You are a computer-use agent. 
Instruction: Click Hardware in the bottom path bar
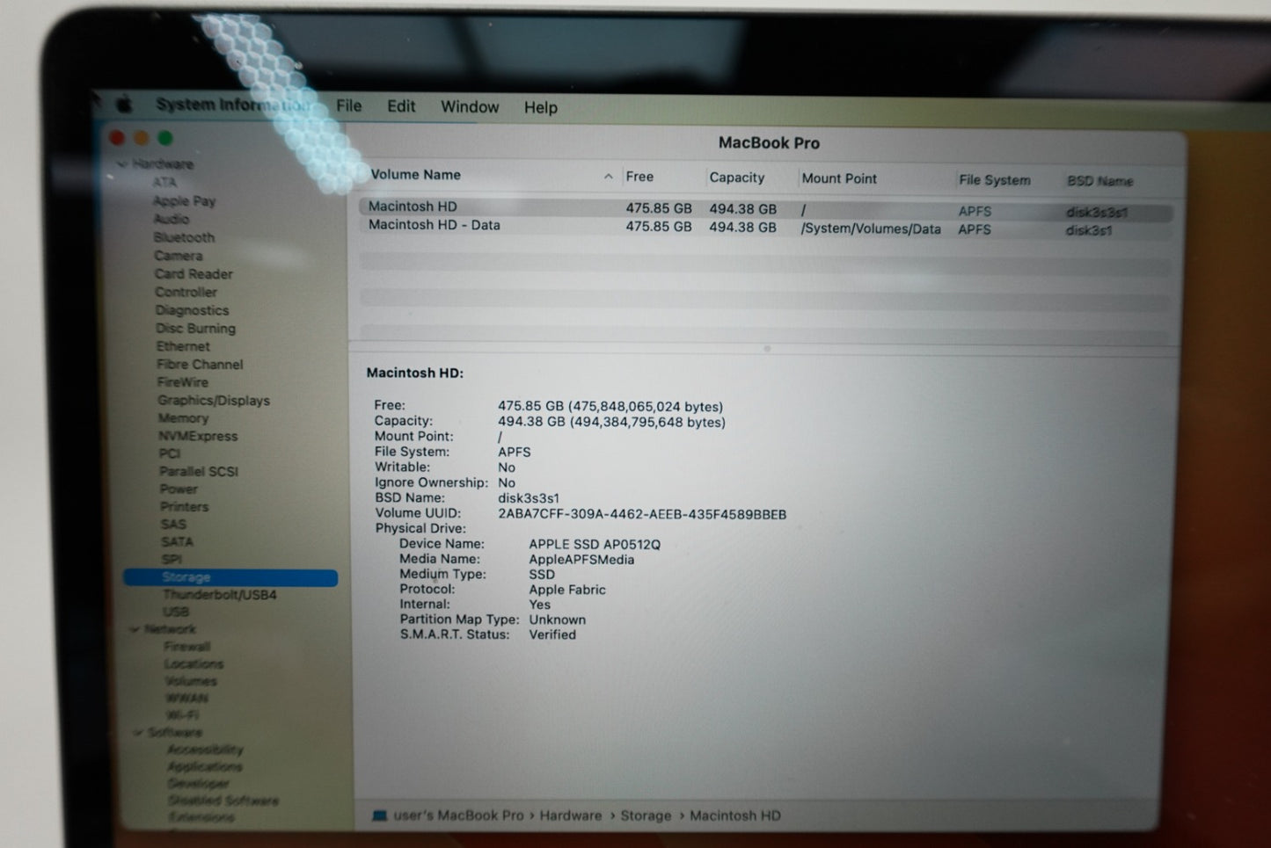coord(570,815)
